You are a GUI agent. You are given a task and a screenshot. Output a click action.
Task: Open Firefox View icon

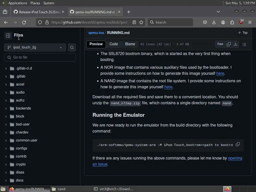click(5, 12)
